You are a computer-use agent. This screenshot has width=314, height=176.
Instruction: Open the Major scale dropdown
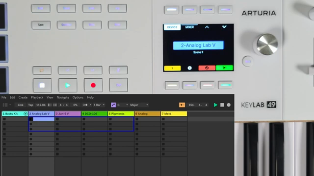tap(139, 105)
